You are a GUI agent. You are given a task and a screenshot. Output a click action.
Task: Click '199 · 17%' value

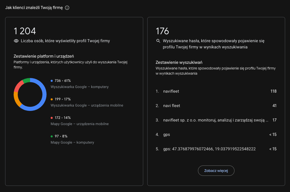[x=63, y=99]
